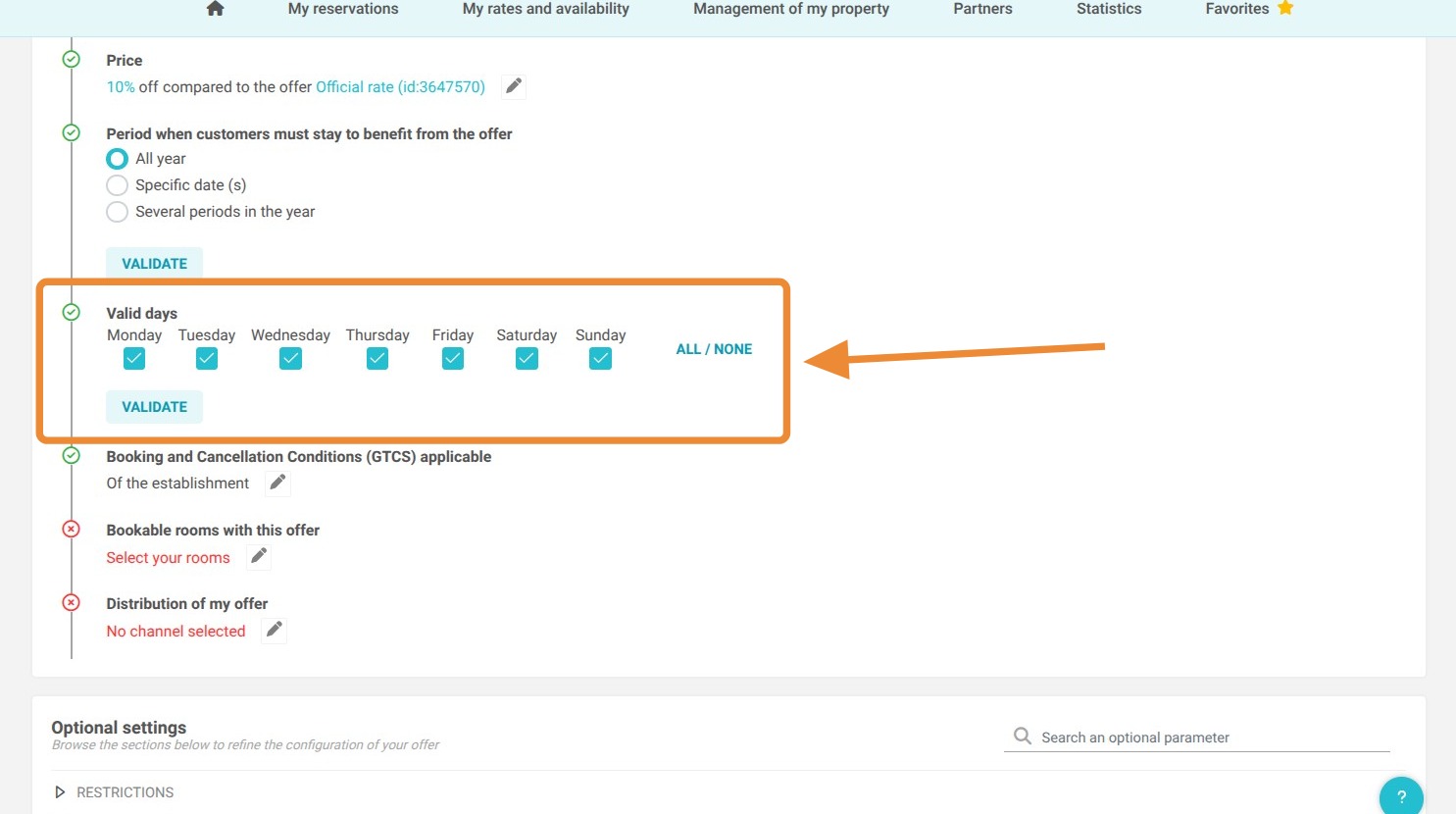This screenshot has width=1456, height=814.
Task: Uncheck the Sunday checkbox
Action: 601,359
